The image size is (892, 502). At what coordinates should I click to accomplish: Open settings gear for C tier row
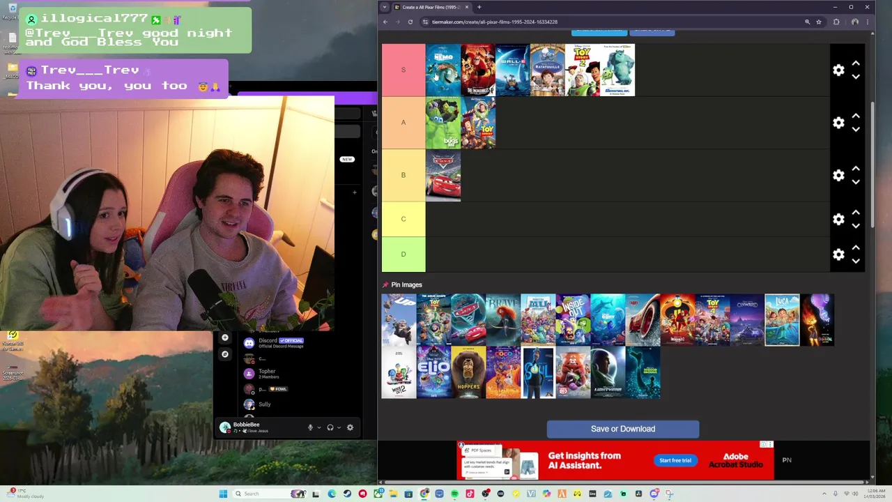click(x=838, y=219)
